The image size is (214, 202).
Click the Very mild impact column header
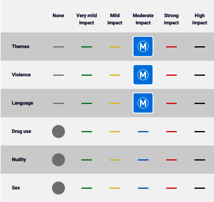click(x=87, y=19)
